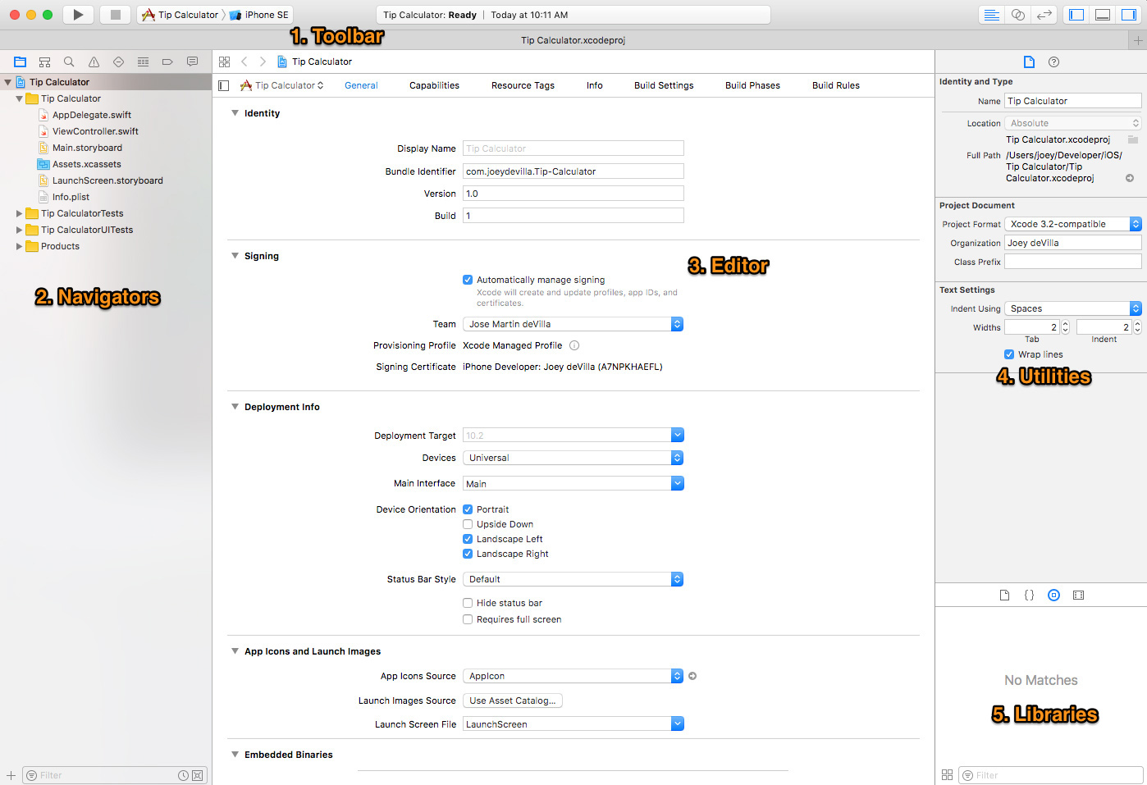Viewport: 1147px width, 785px height.
Task: Switch to the Build Rules tab
Action: (836, 85)
